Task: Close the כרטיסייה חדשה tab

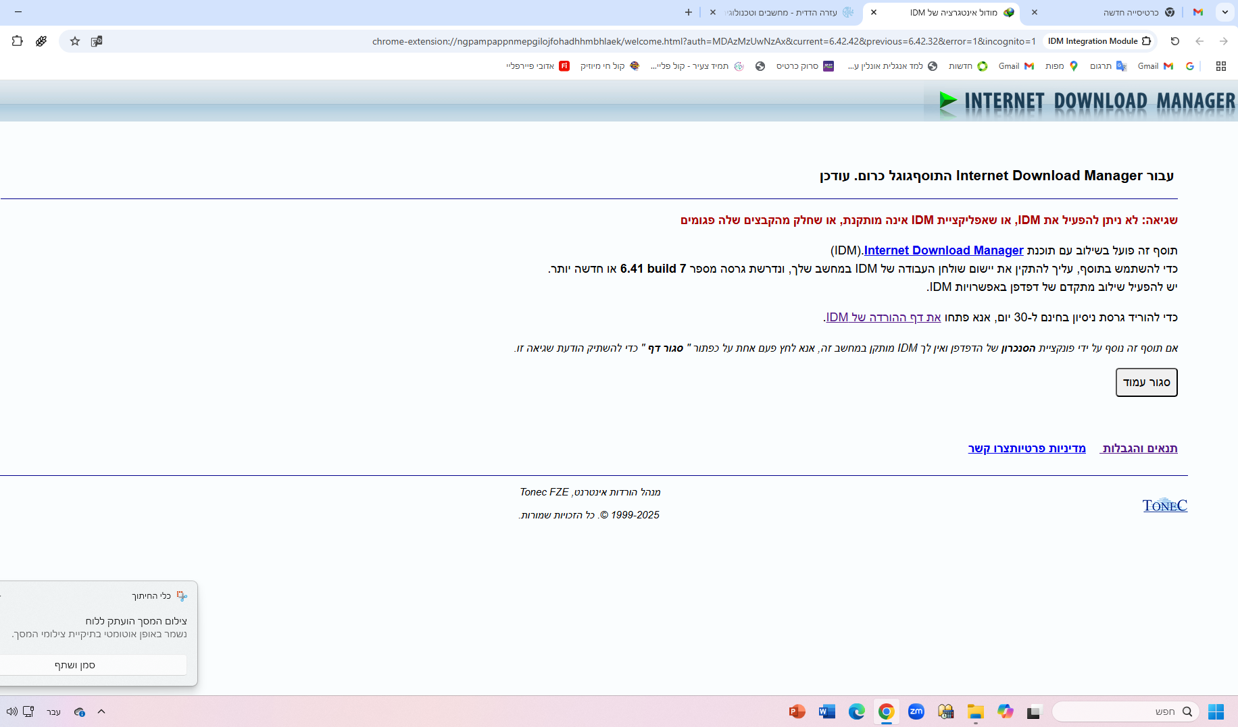Action: coord(1035,12)
